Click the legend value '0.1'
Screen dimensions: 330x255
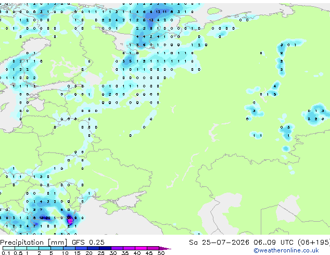pyautogui.click(x=6, y=253)
